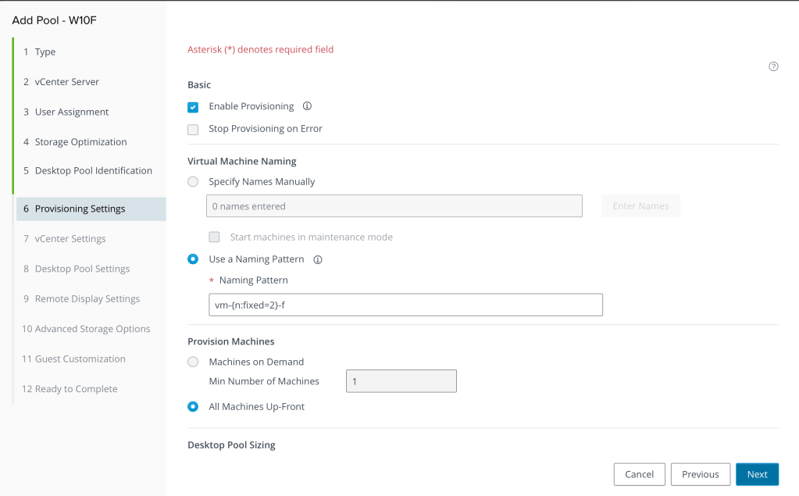Open Storage Optimization step
The height and width of the screenshot is (496, 799).
[x=80, y=142]
